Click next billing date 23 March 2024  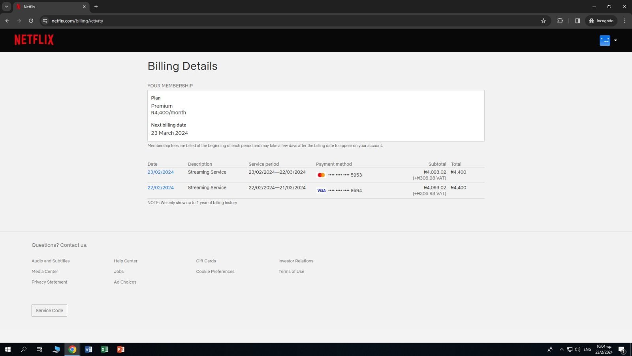[x=169, y=133]
